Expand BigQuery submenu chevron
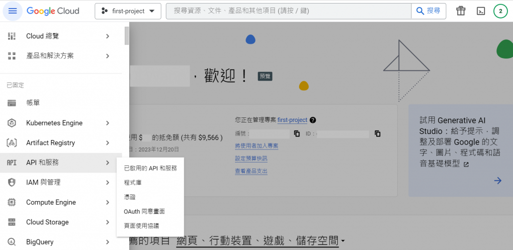The image size is (513, 250). click(108, 242)
